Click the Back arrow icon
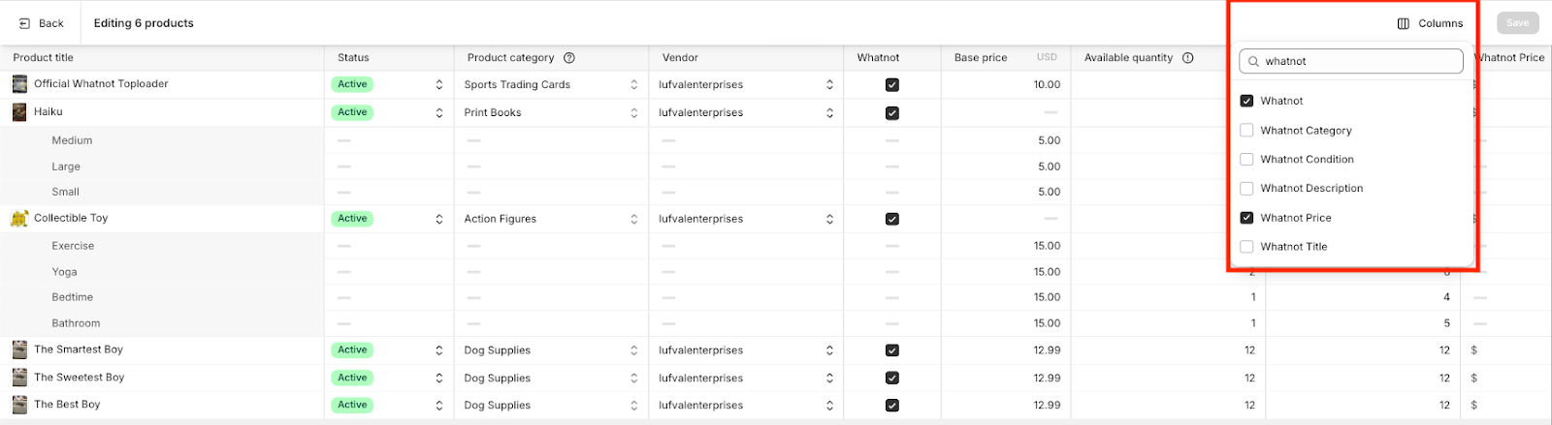 click(x=24, y=23)
